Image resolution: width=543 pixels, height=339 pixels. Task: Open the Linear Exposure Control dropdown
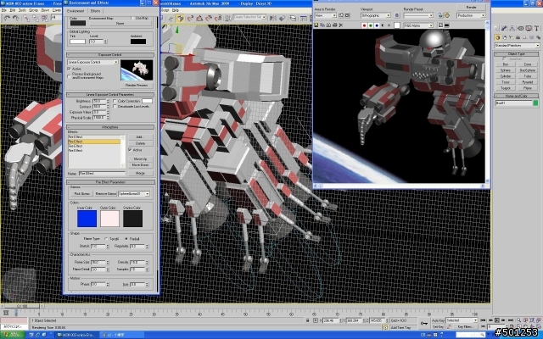pos(92,63)
